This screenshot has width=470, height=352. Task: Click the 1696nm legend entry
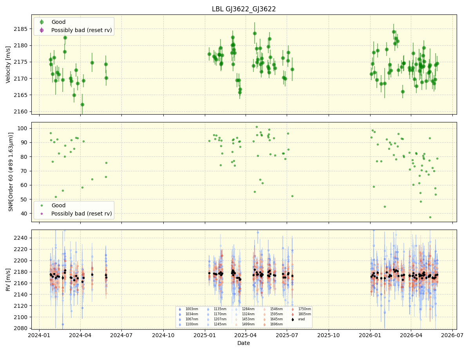pos(276,324)
